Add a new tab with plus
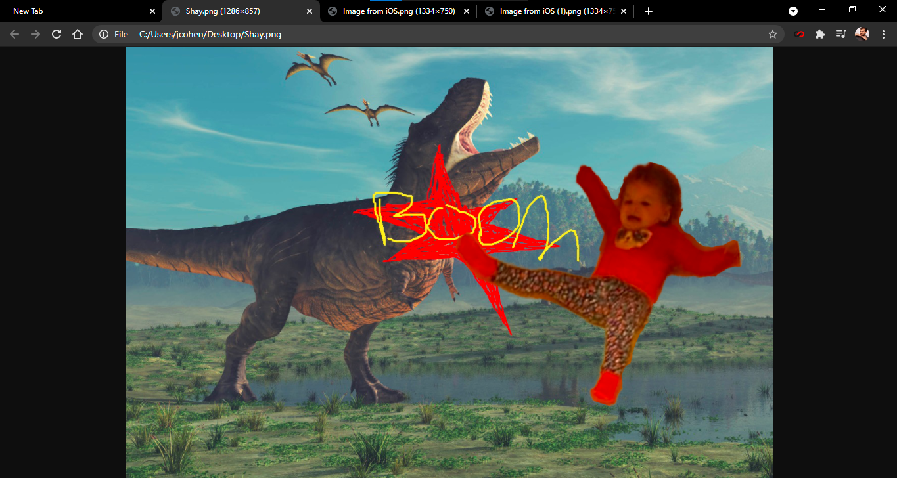This screenshot has width=897, height=478. [x=649, y=11]
